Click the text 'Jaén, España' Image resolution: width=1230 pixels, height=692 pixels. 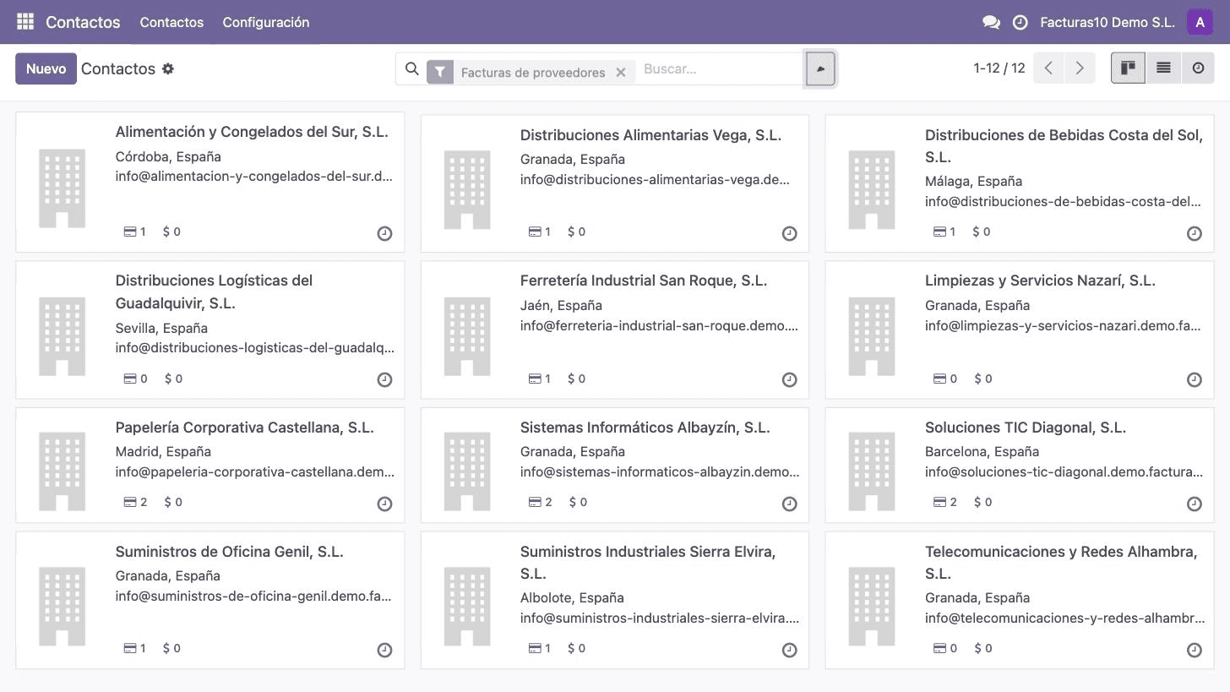[x=561, y=306]
